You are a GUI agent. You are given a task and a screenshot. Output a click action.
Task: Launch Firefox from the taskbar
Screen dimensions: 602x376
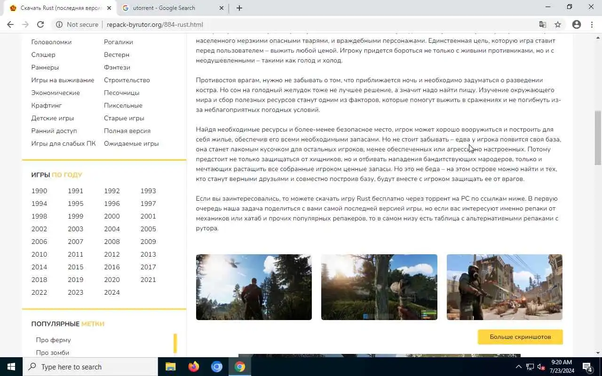tap(193, 367)
